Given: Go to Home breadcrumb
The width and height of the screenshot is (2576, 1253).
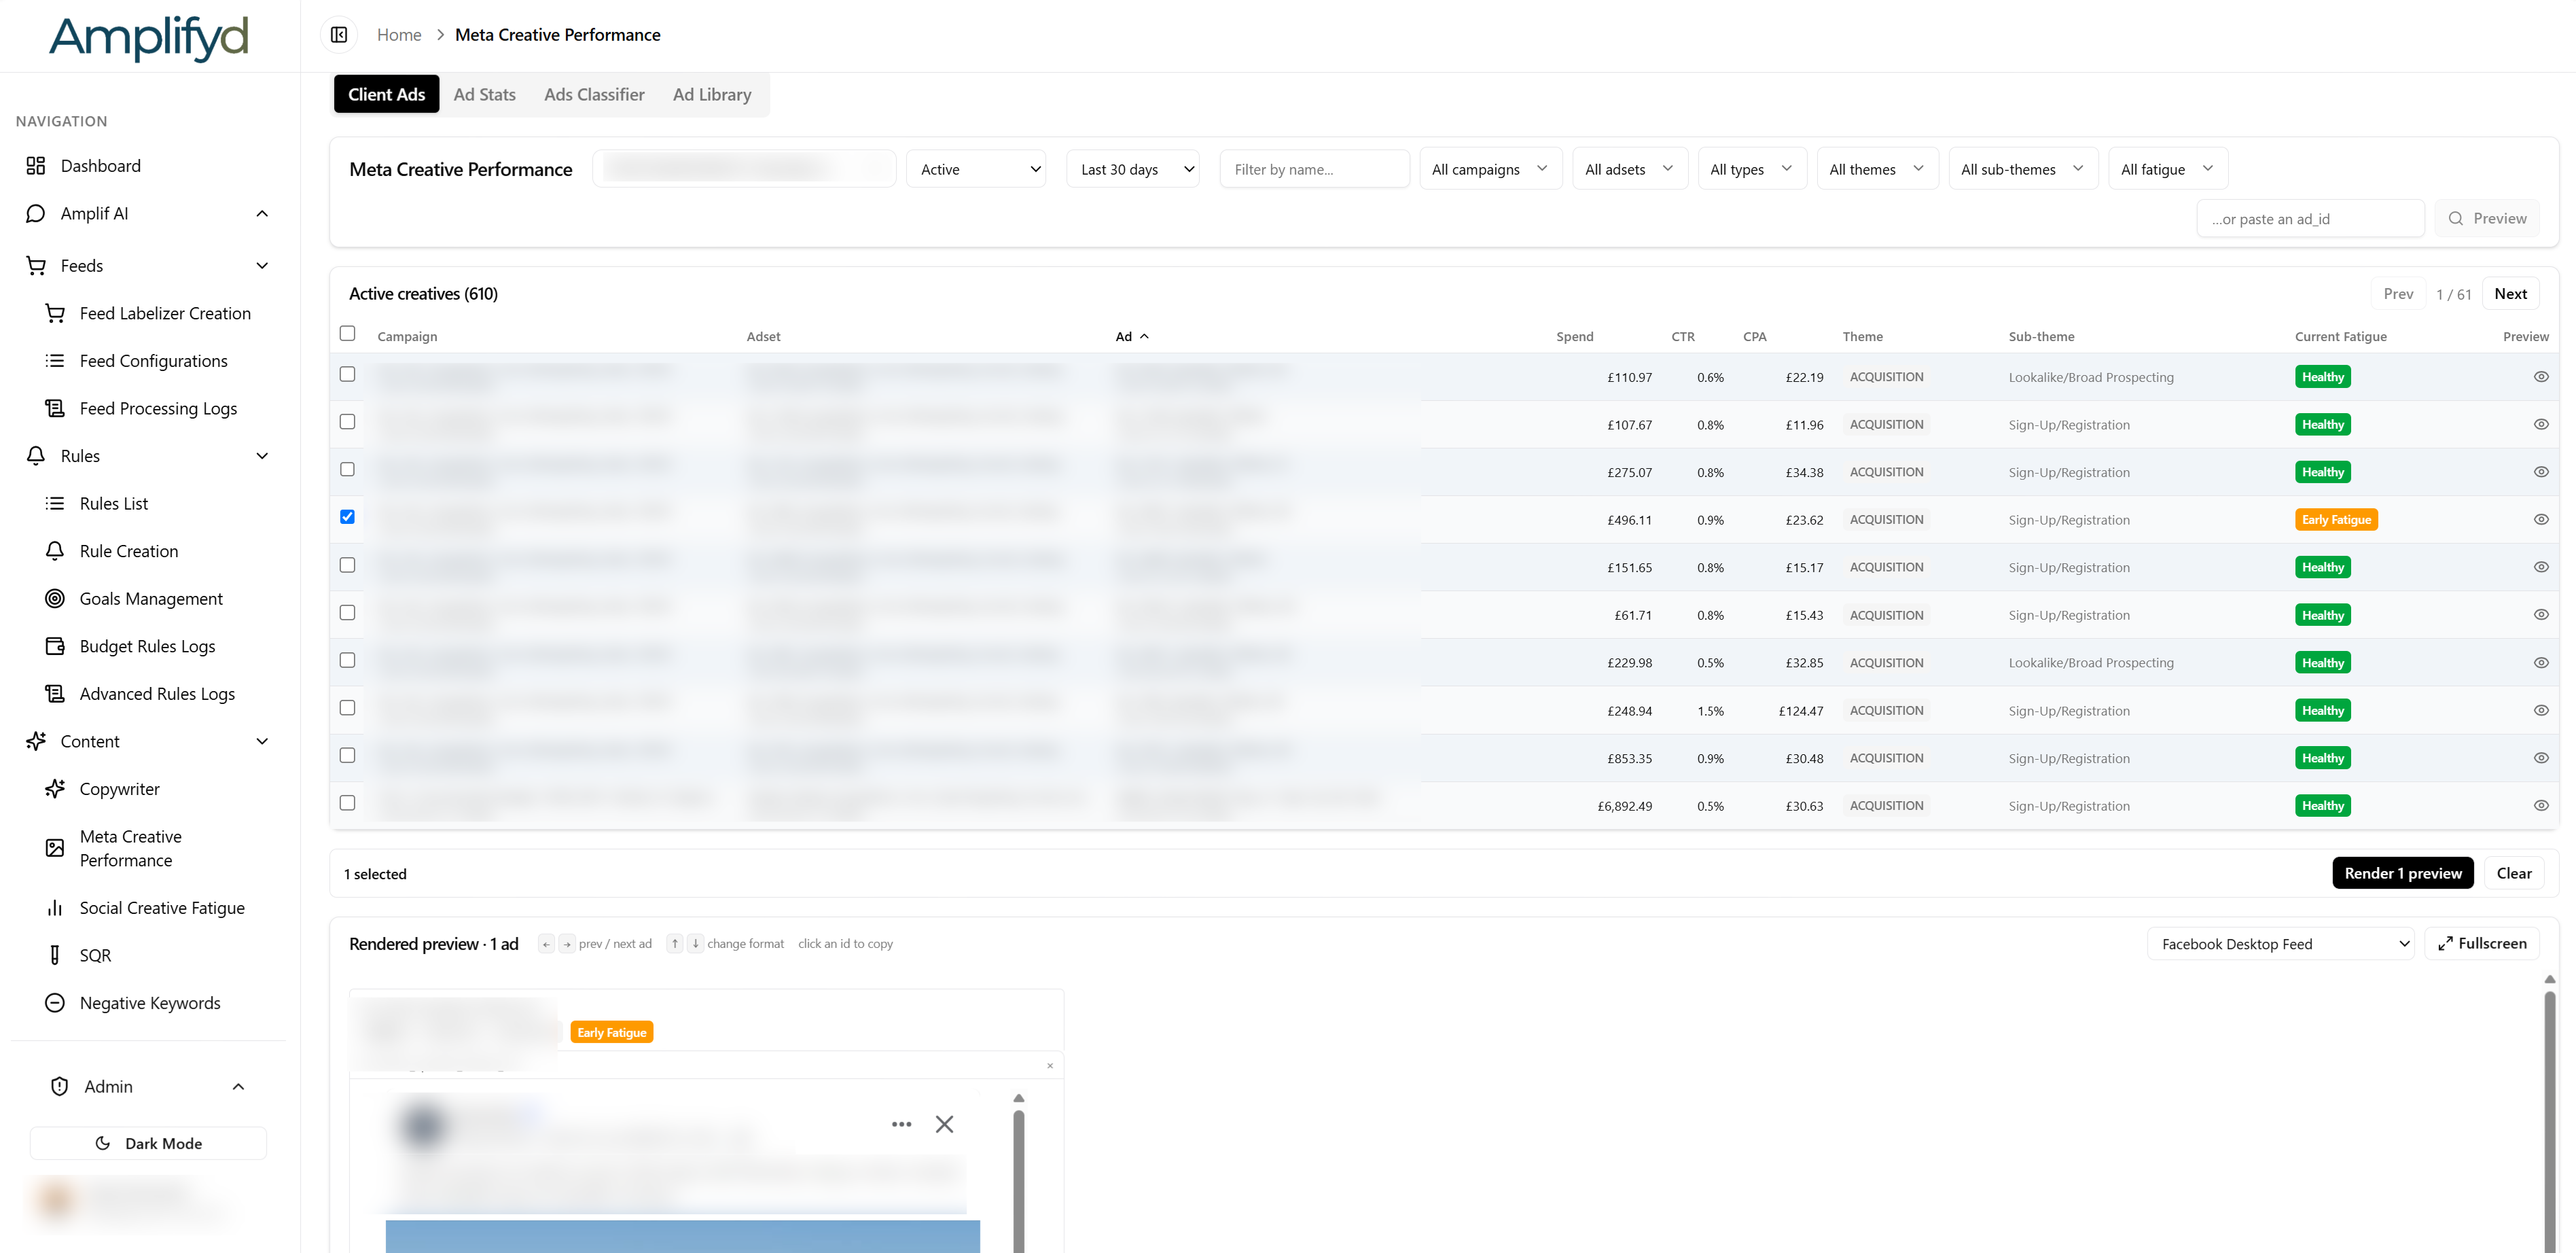Looking at the screenshot, I should point(399,35).
